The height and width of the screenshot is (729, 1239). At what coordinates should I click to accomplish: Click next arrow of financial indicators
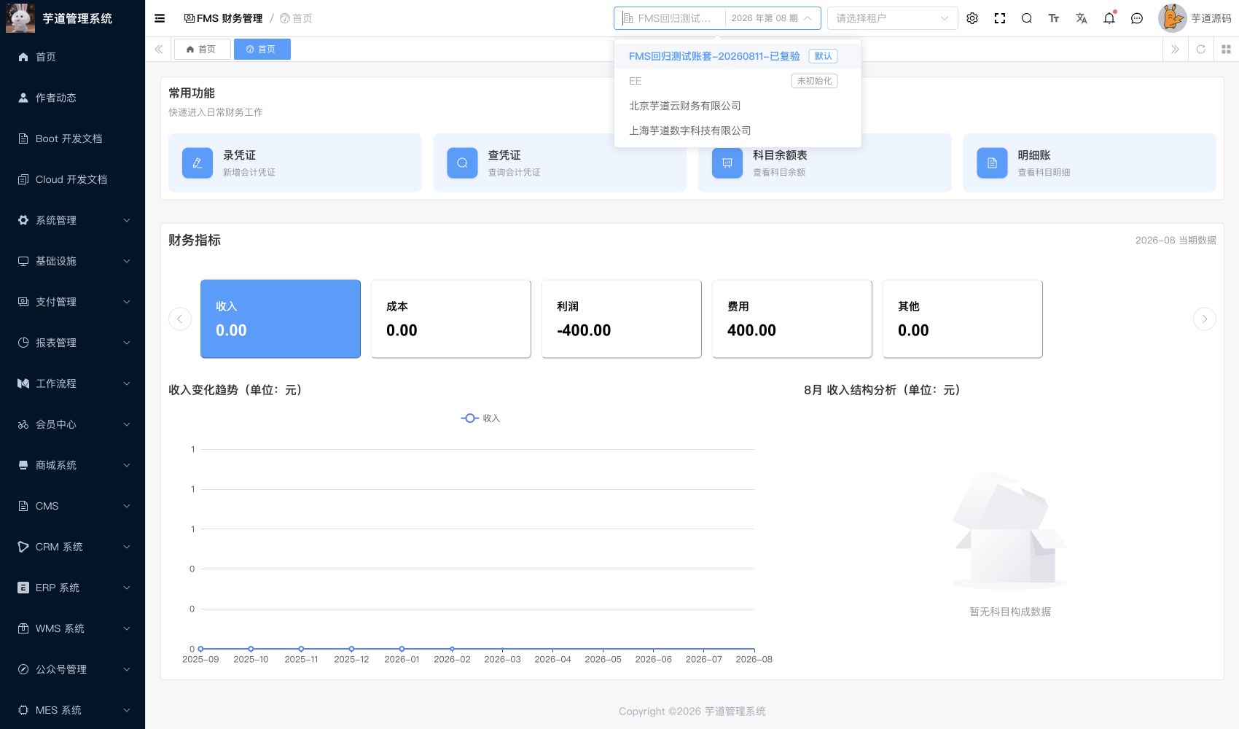pyautogui.click(x=1205, y=319)
